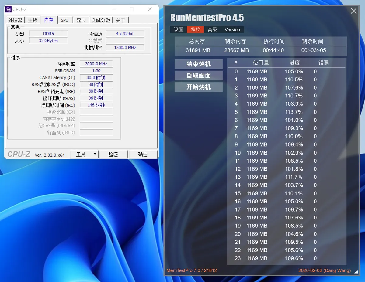
Task: Select the 内存 tab in CPU-Z
Action: pyautogui.click(x=49, y=20)
